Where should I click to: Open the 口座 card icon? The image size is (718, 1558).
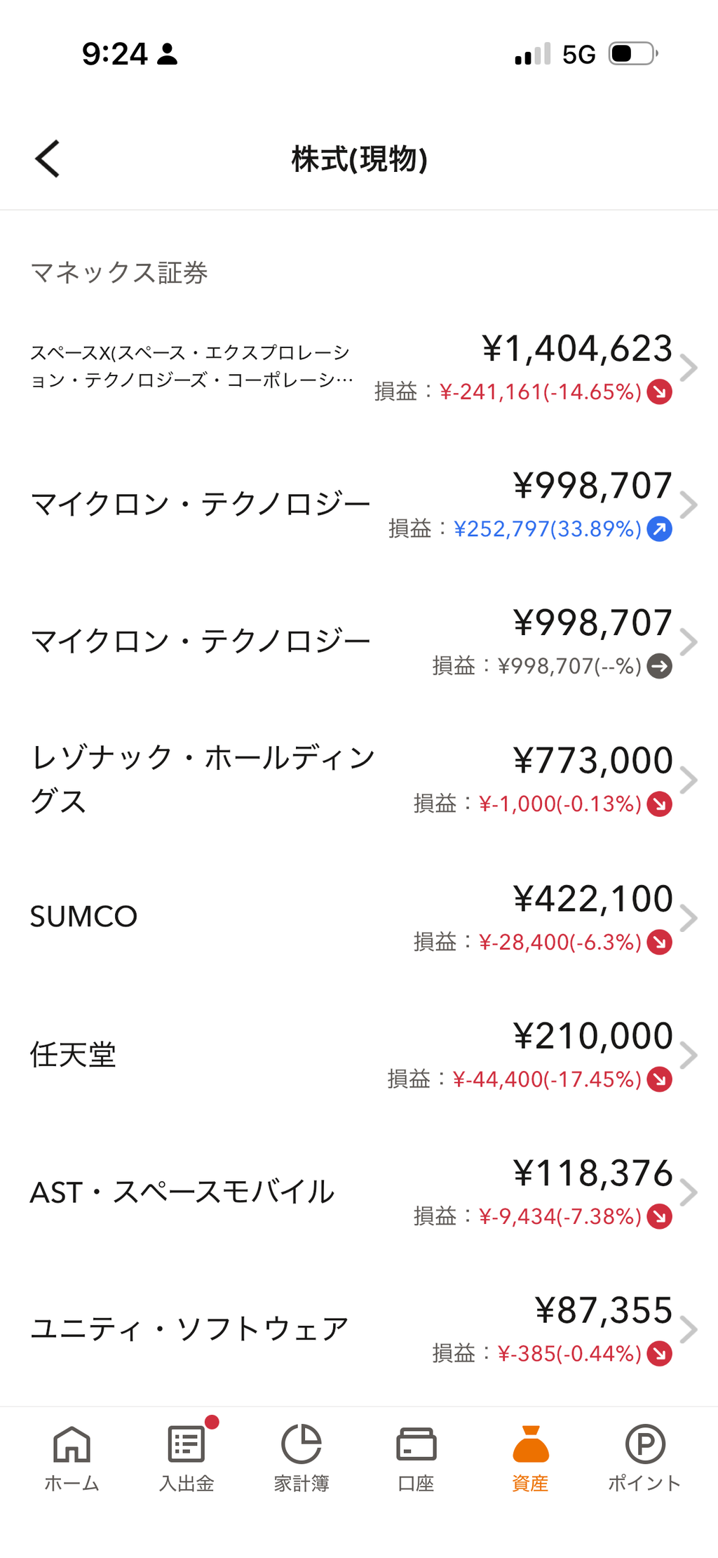(x=416, y=1445)
